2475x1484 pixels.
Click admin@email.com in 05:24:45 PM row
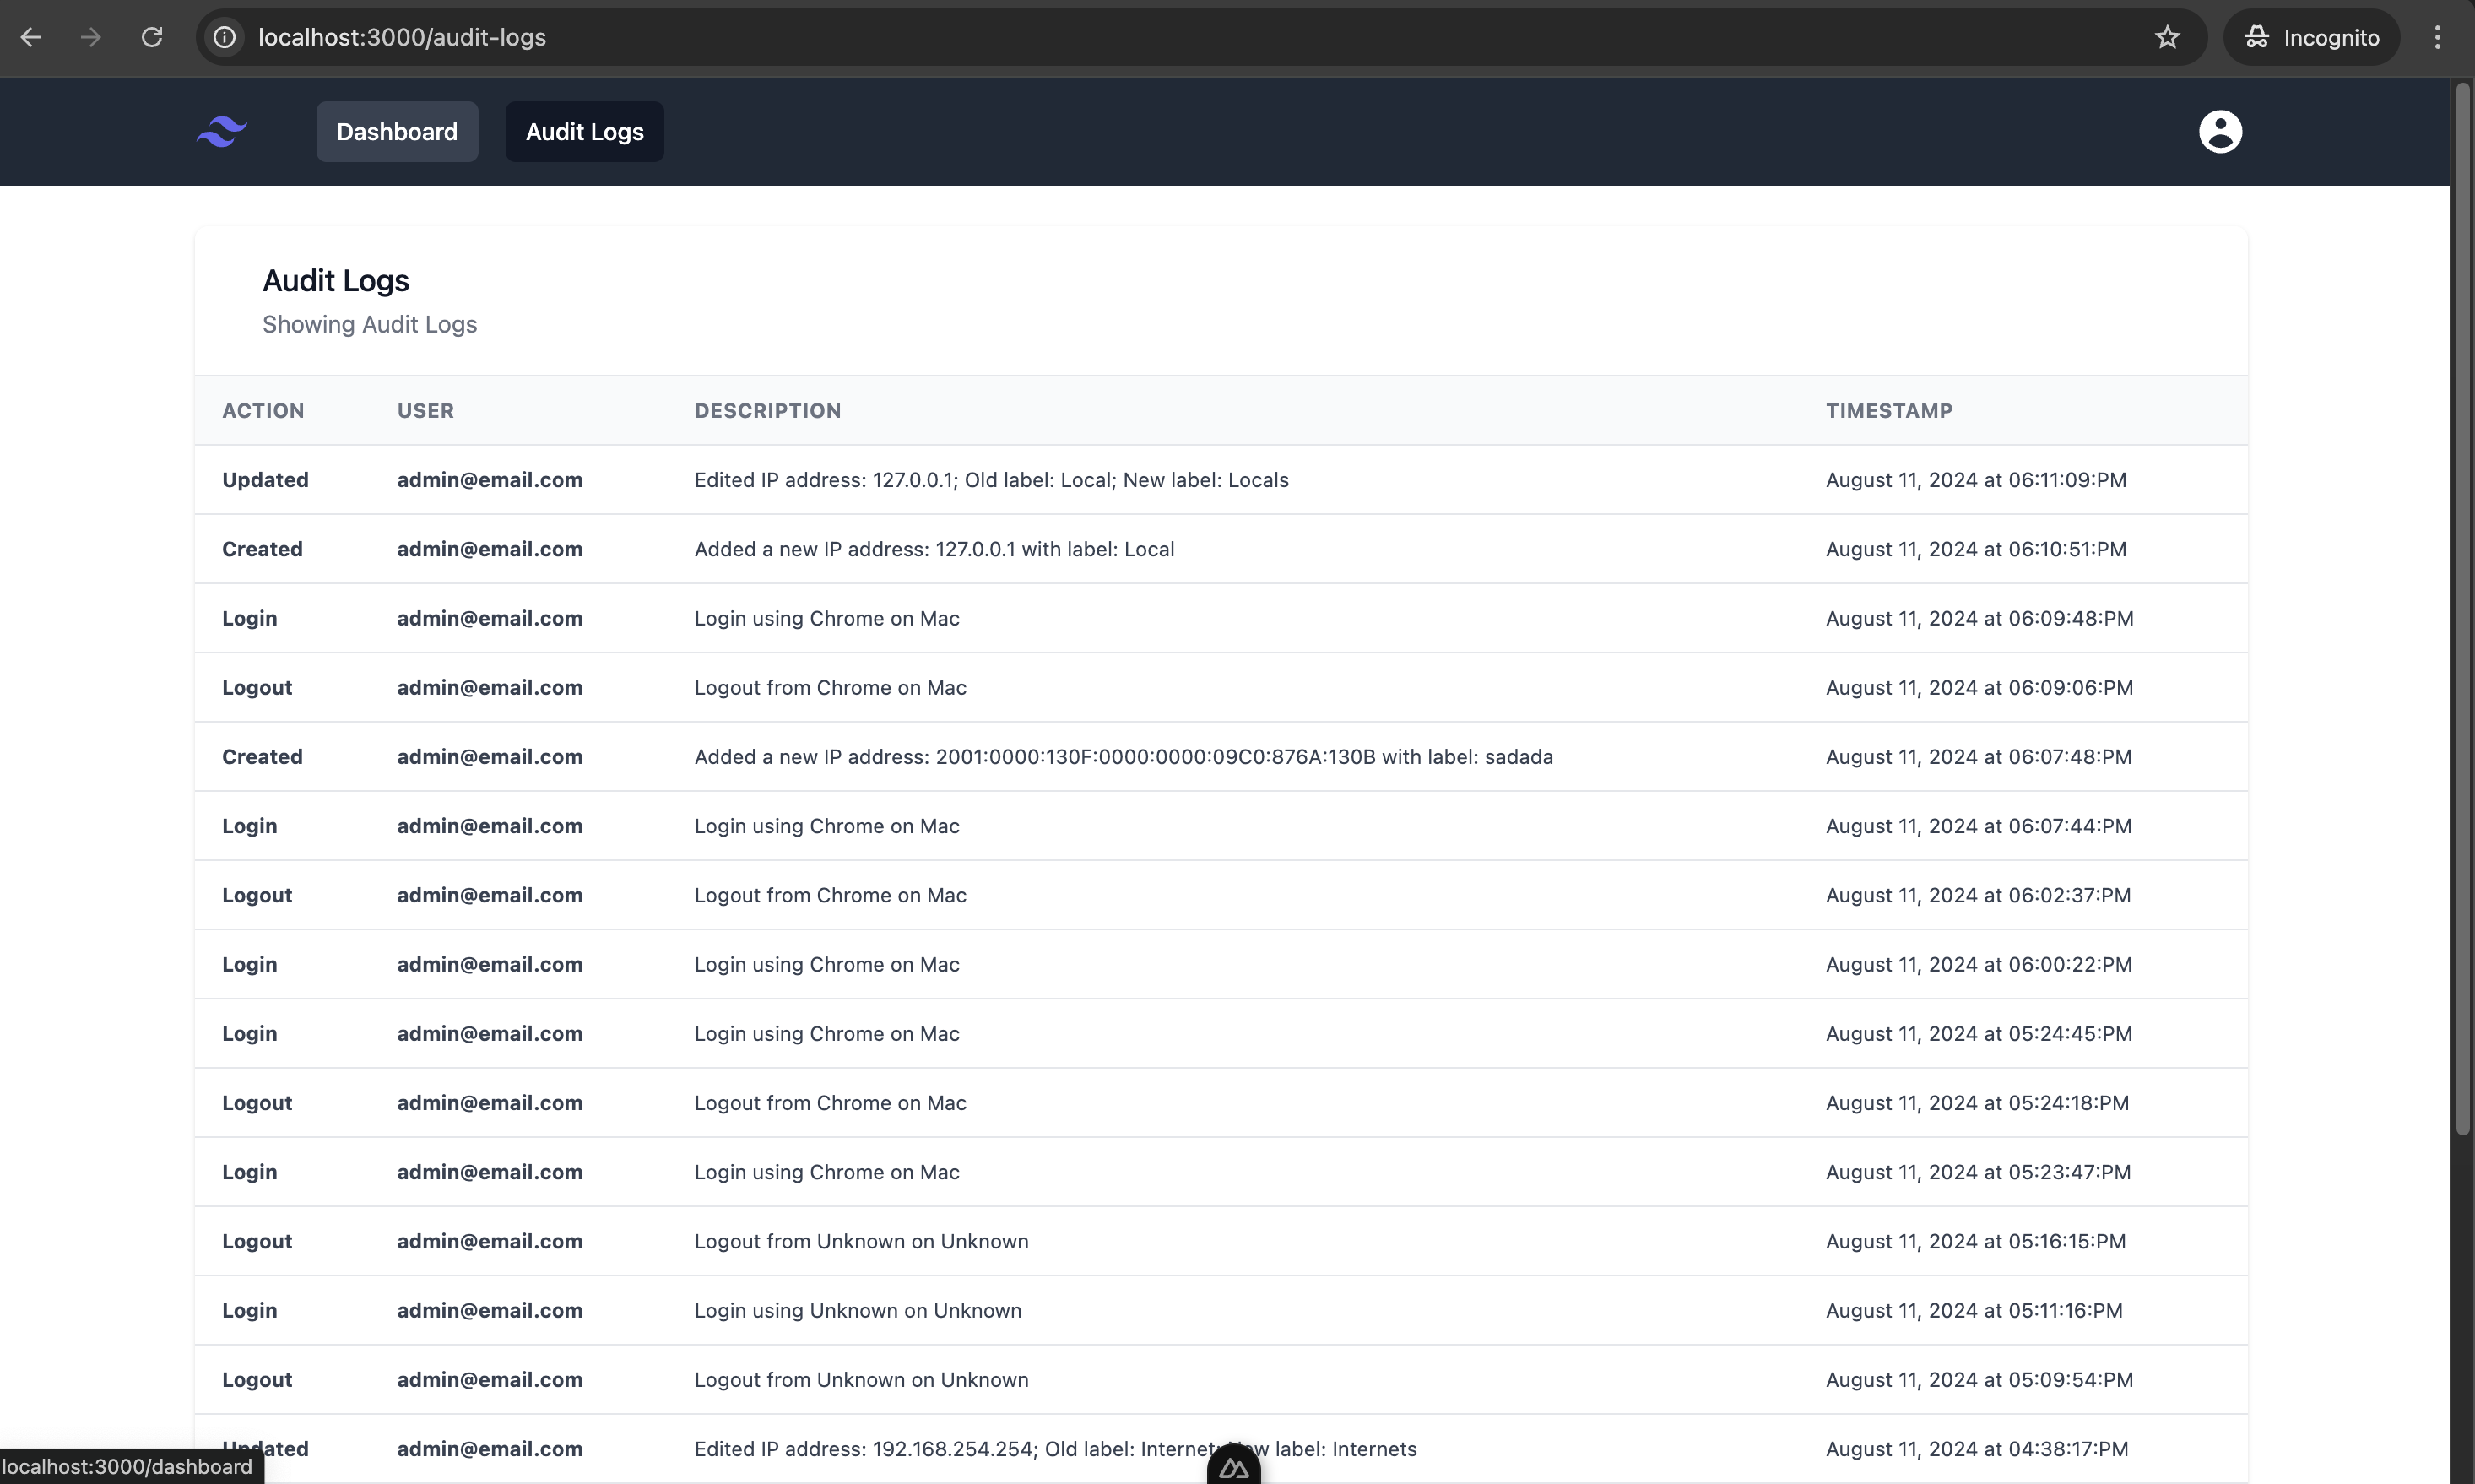pos(490,1033)
